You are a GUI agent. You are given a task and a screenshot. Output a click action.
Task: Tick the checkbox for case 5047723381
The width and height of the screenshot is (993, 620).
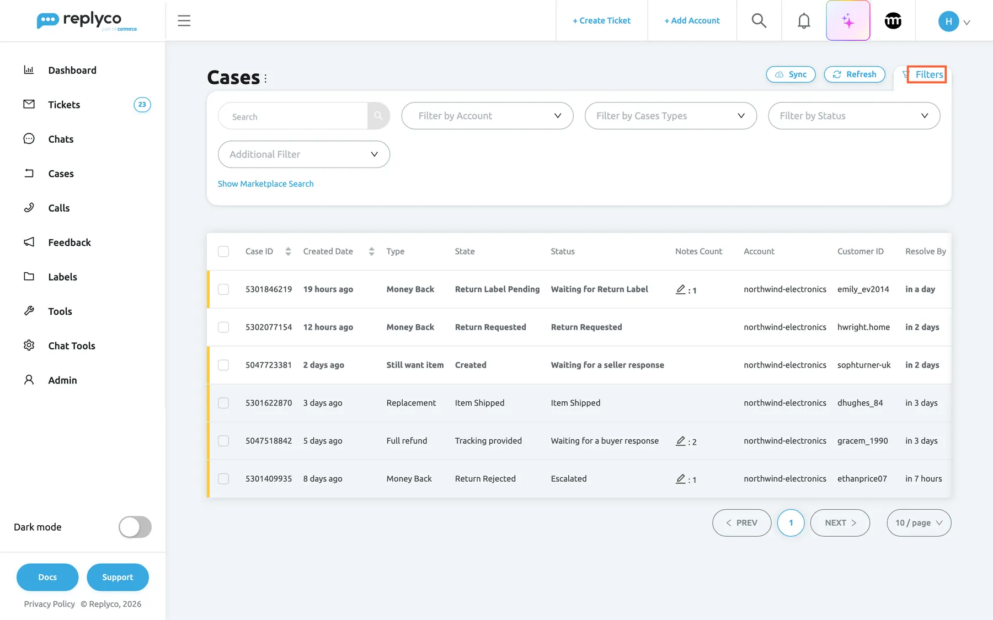[223, 365]
